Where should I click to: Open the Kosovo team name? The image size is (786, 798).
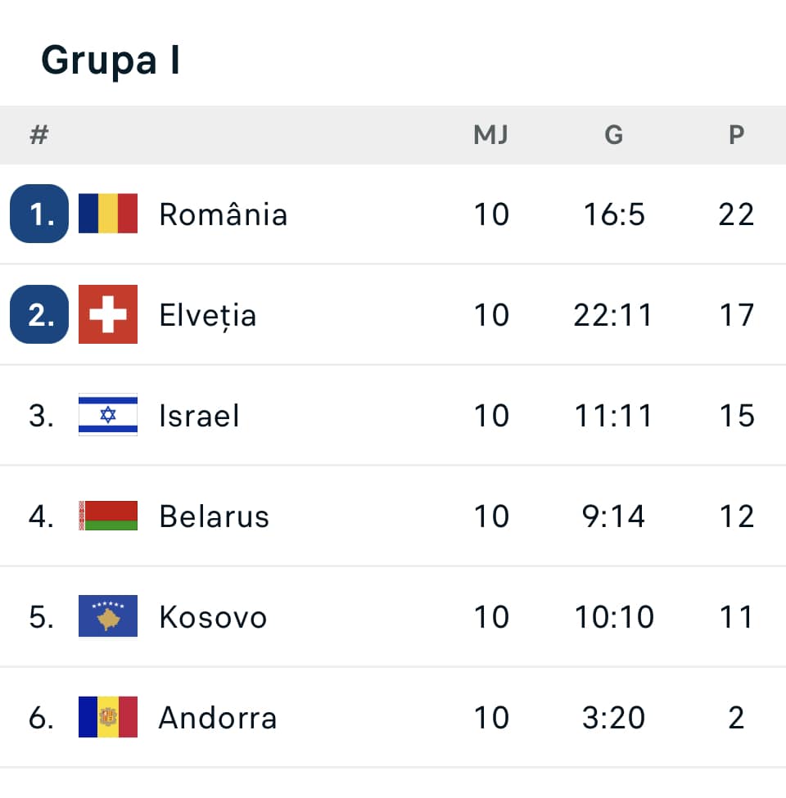tap(213, 617)
